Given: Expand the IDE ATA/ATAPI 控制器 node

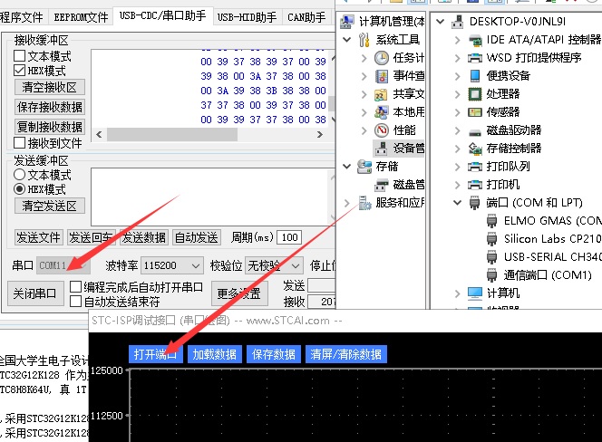Looking at the screenshot, I should (457, 40).
